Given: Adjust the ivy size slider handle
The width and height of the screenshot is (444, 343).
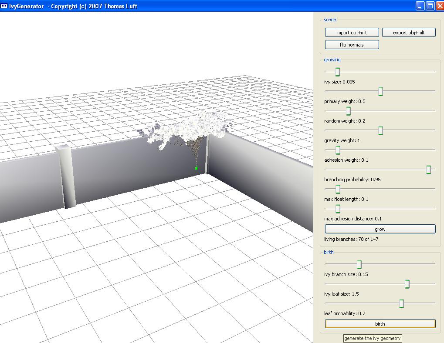Looking at the screenshot, I should coord(337,72).
